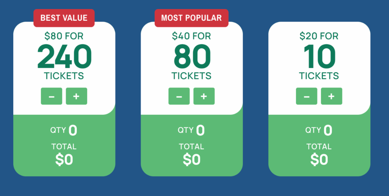Add one 80 tickets package
The width and height of the screenshot is (389, 196).
point(204,96)
